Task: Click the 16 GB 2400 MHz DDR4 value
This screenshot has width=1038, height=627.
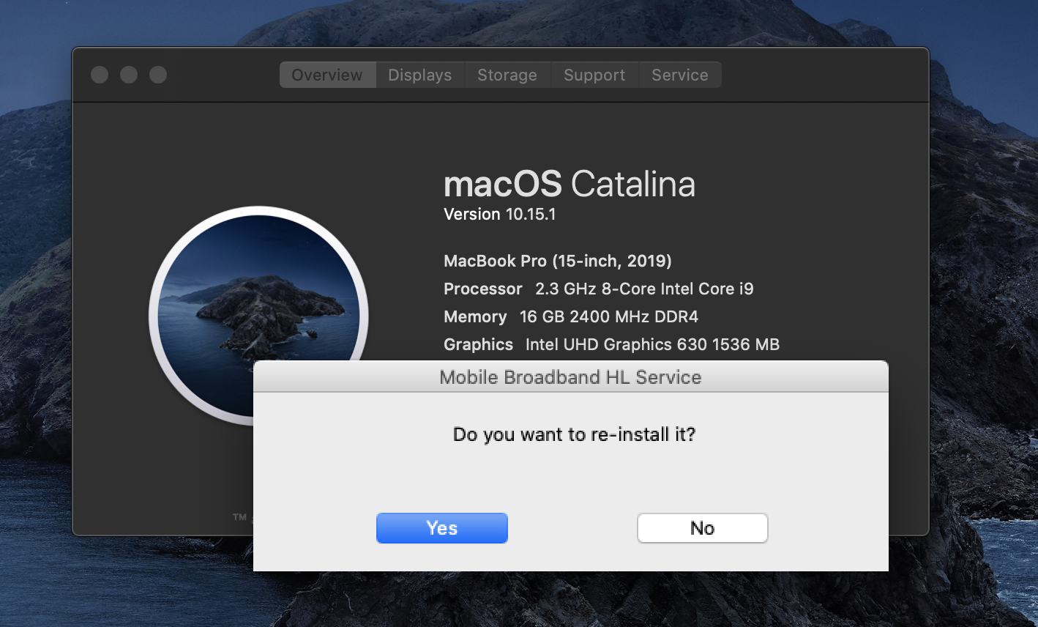Action: point(609,316)
